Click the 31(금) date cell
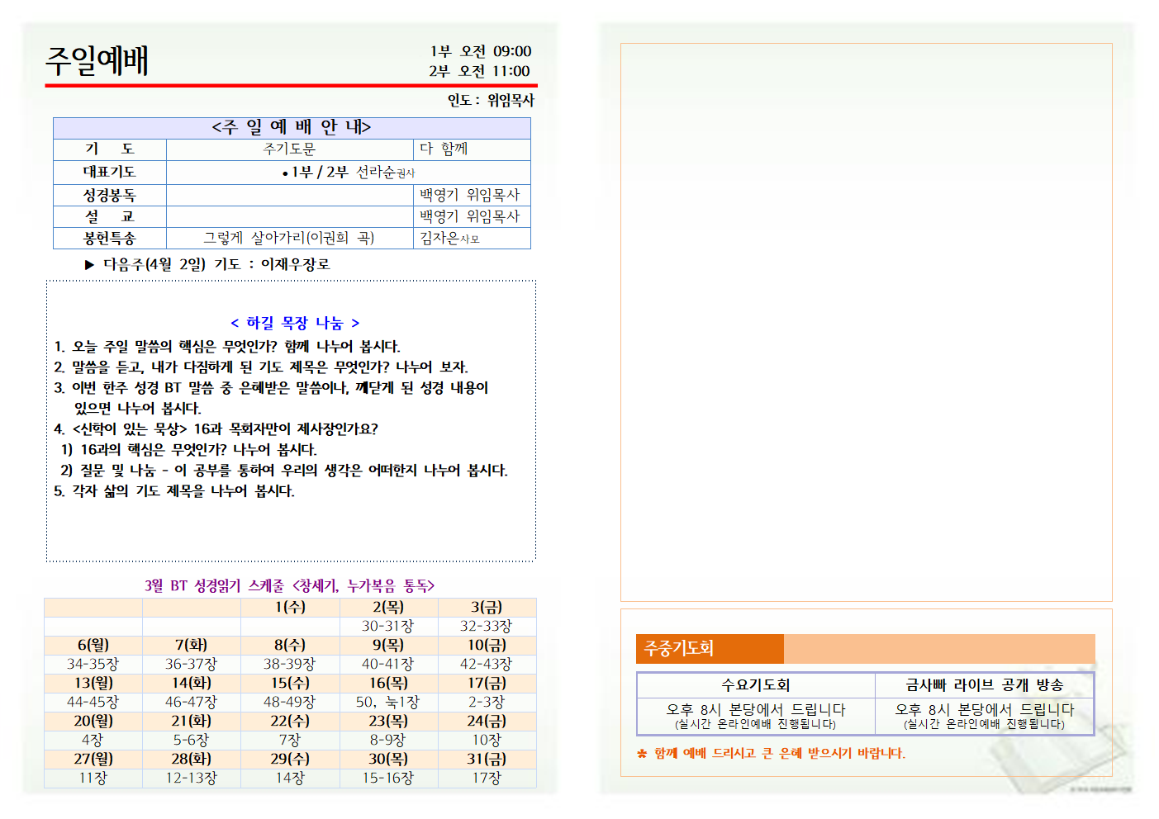Image resolution: width=1159 pixels, height=819 pixels. [486, 759]
